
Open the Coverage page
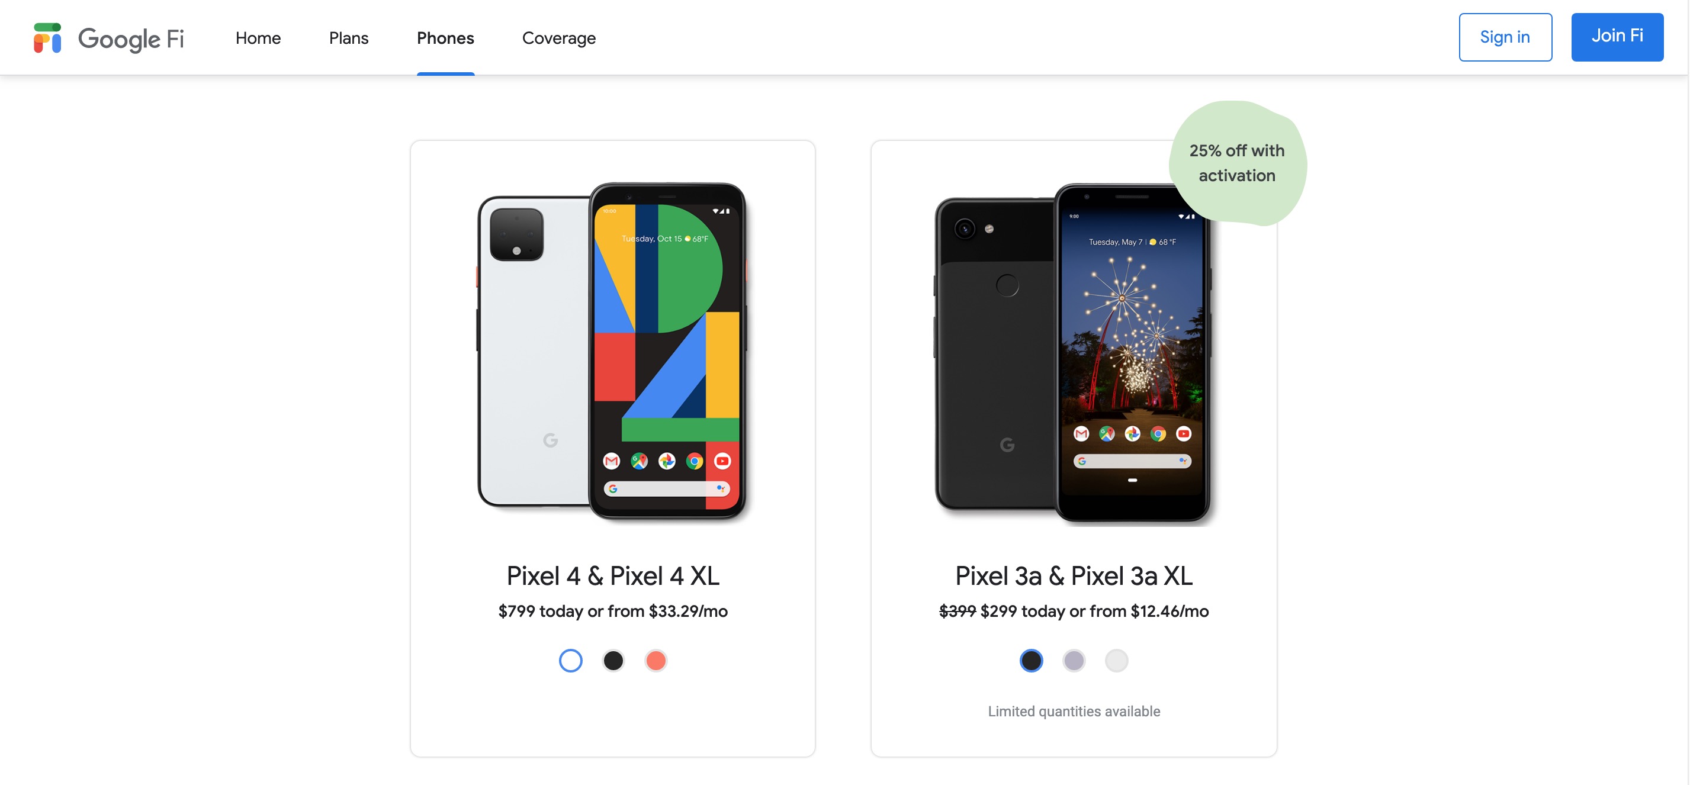[x=559, y=38]
